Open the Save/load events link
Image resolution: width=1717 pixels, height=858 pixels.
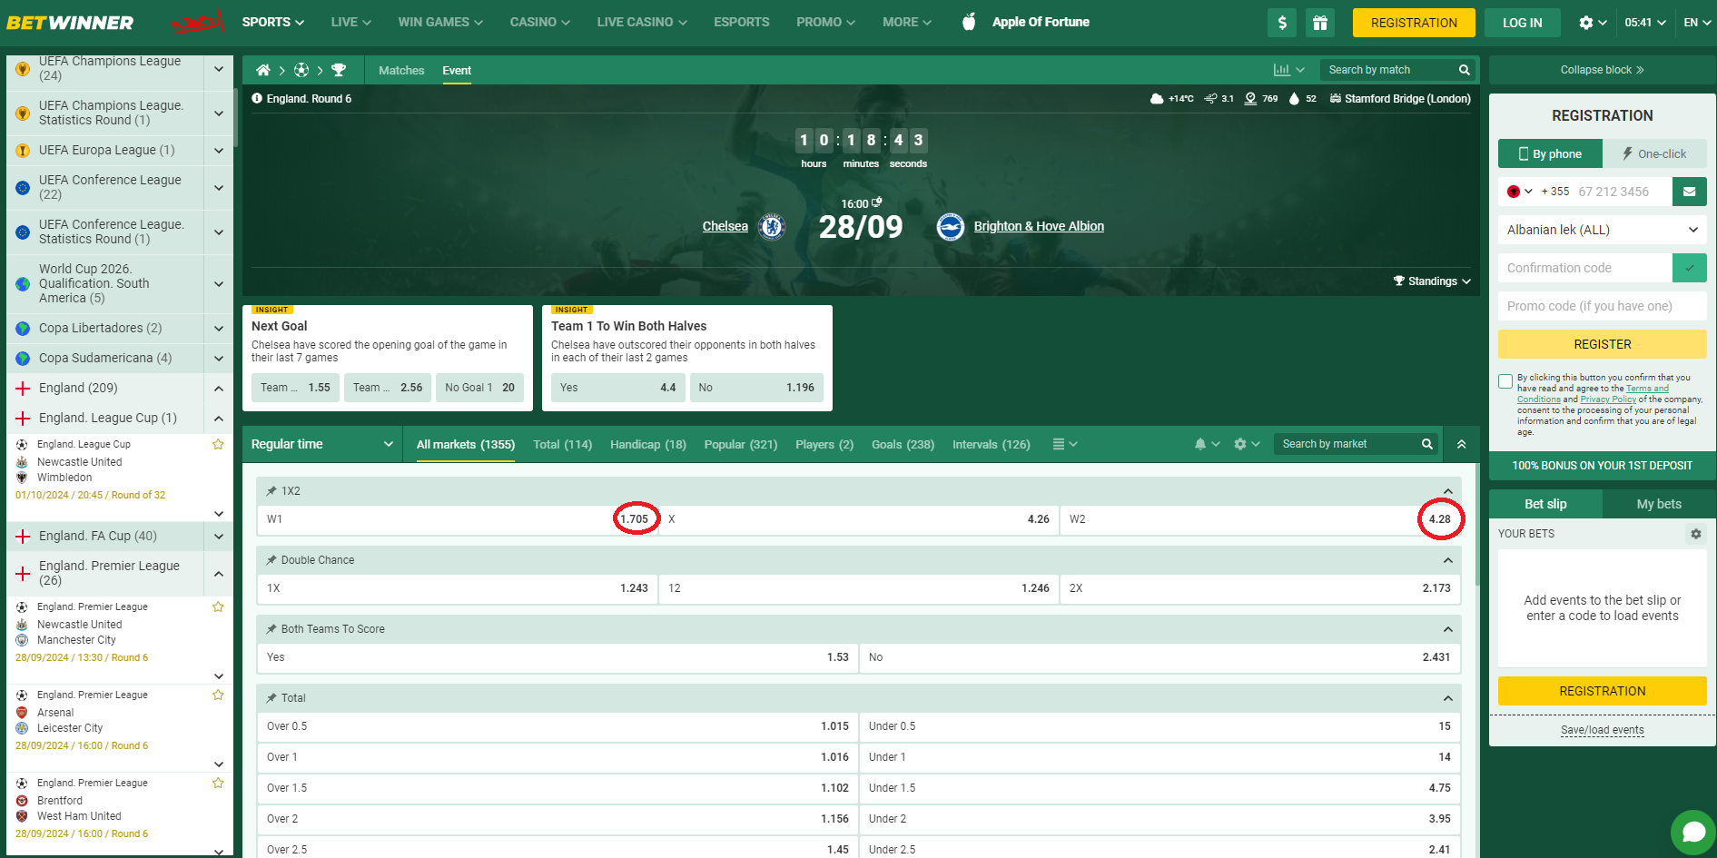coord(1603,730)
